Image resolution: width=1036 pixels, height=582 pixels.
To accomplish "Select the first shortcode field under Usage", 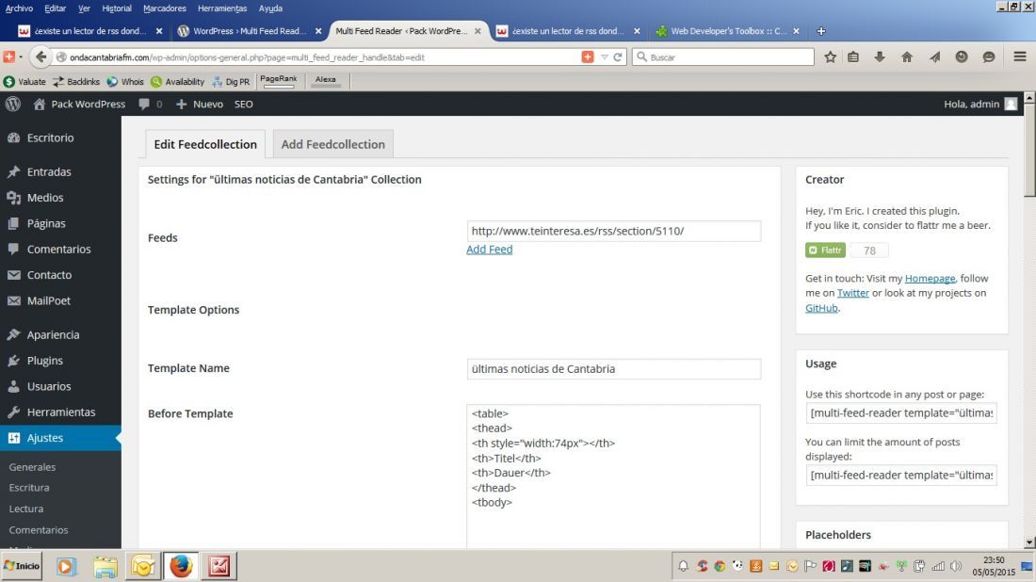I will (x=901, y=412).
